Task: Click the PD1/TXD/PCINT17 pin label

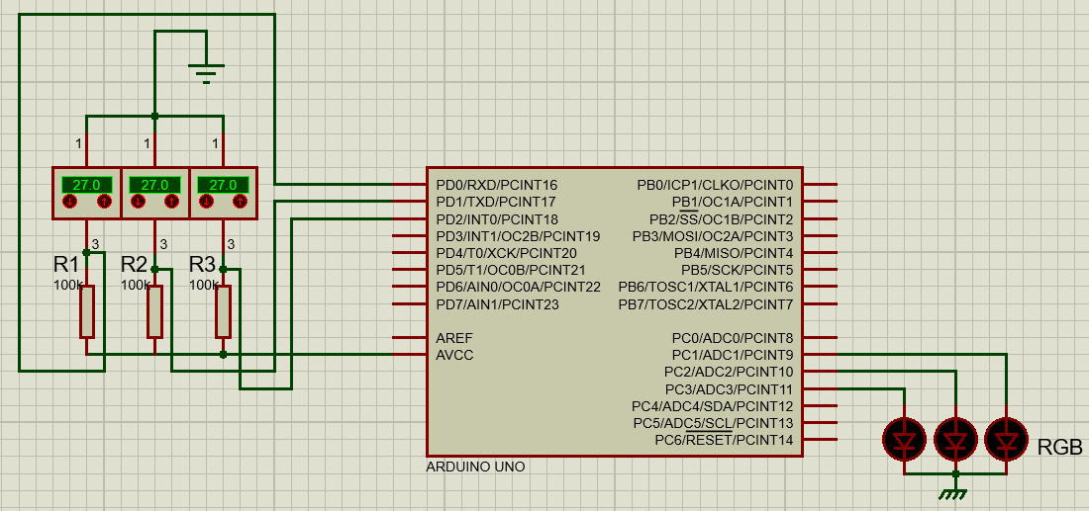Action: point(496,203)
